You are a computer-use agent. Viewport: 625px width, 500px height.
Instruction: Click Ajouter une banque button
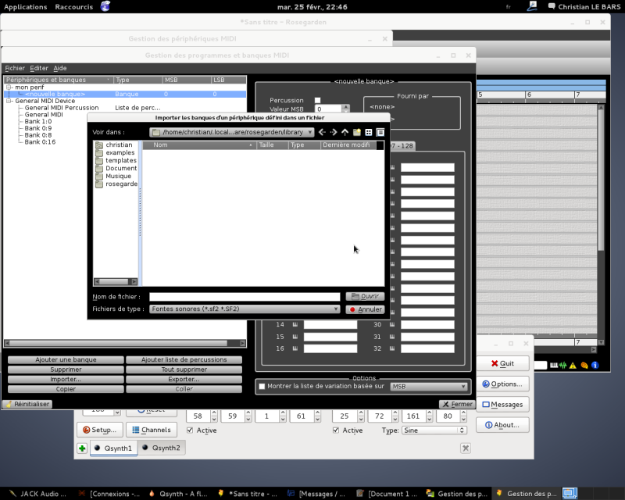66,359
